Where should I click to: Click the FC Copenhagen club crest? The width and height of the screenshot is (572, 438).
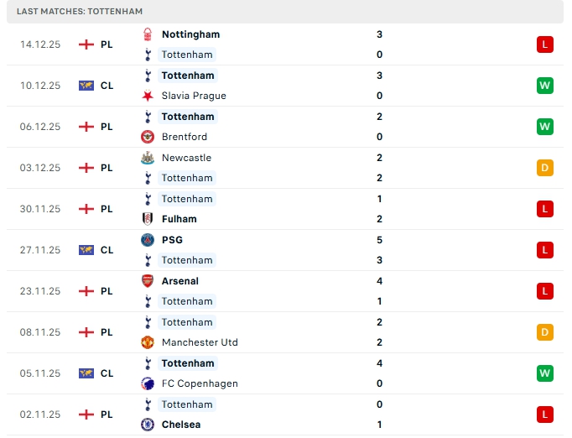tap(148, 383)
